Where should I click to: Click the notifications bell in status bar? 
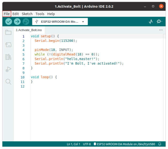(160, 144)
